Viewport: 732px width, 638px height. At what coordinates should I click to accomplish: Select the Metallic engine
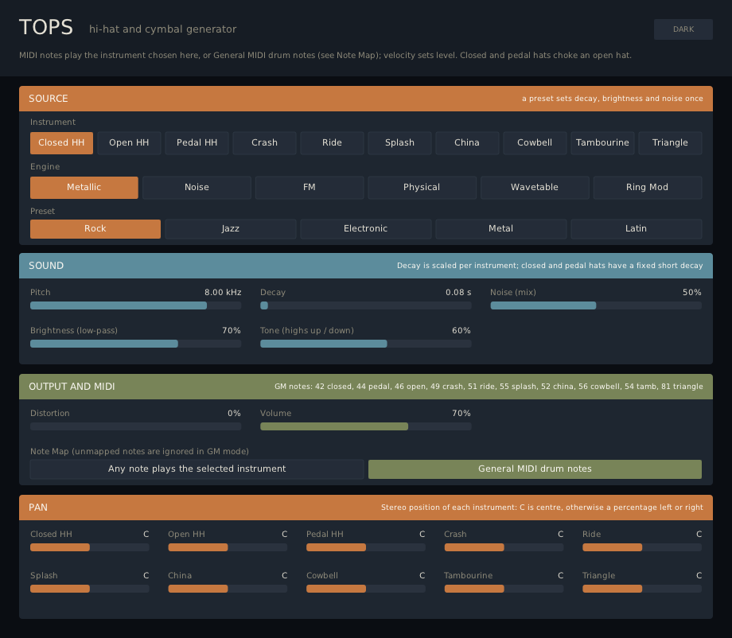[x=84, y=188]
